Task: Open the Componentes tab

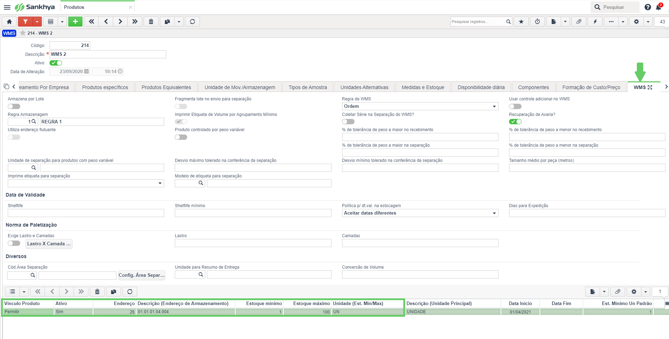Action: pyautogui.click(x=533, y=87)
